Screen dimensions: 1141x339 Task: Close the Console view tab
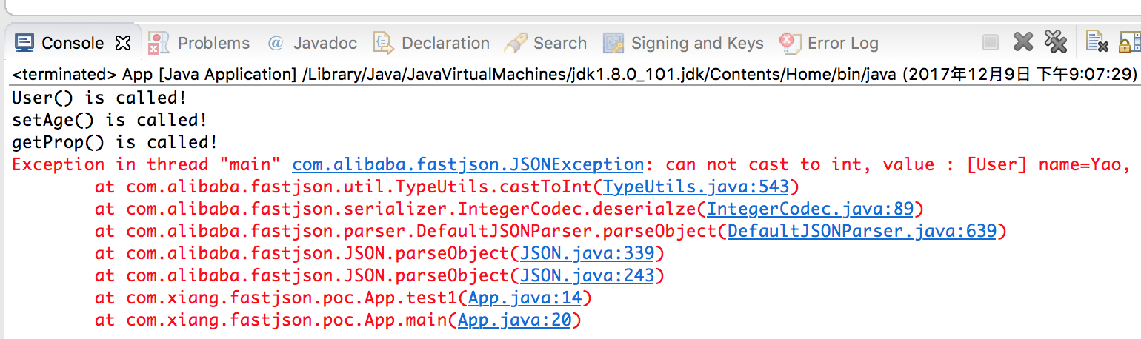[x=124, y=43]
